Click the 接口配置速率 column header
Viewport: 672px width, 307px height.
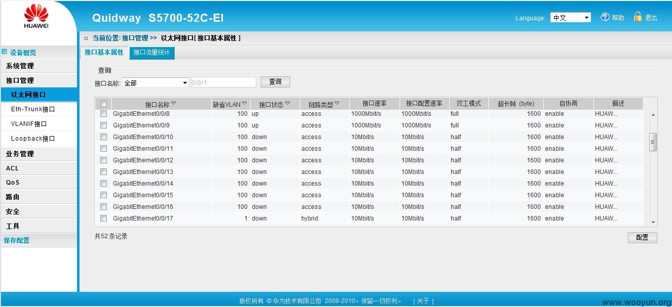click(x=424, y=104)
